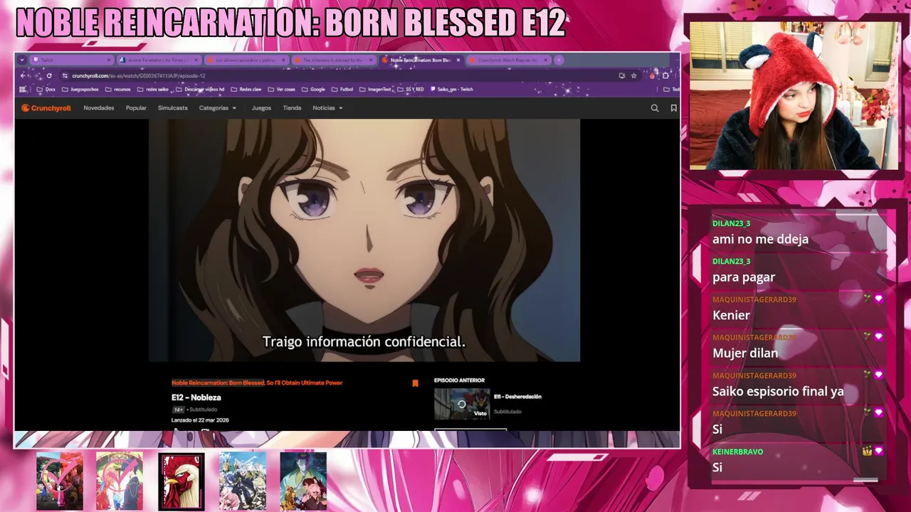This screenshot has width=911, height=512.
Task: Click chat message "ami no me ddeja"
Action: pos(760,240)
